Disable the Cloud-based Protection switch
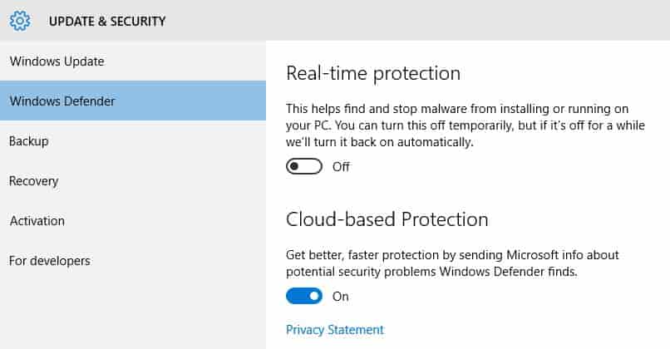 click(304, 296)
